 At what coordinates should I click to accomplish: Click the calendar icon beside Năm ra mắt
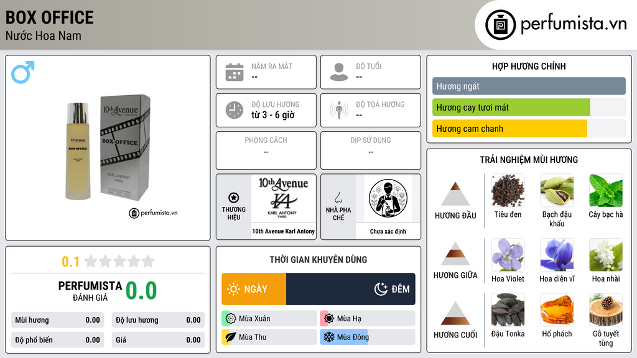point(235,72)
